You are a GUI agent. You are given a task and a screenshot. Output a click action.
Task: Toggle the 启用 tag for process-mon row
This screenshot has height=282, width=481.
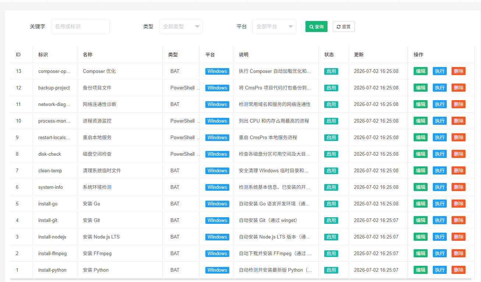tap(331, 121)
